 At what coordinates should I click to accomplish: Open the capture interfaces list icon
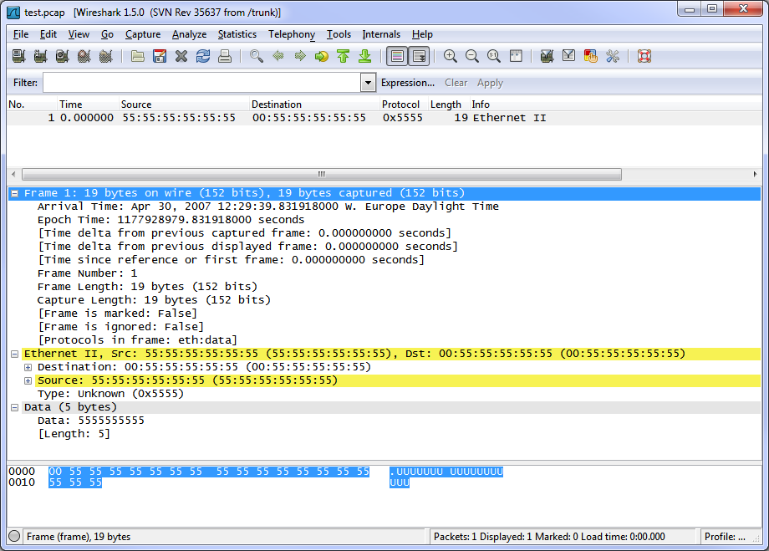coord(18,56)
